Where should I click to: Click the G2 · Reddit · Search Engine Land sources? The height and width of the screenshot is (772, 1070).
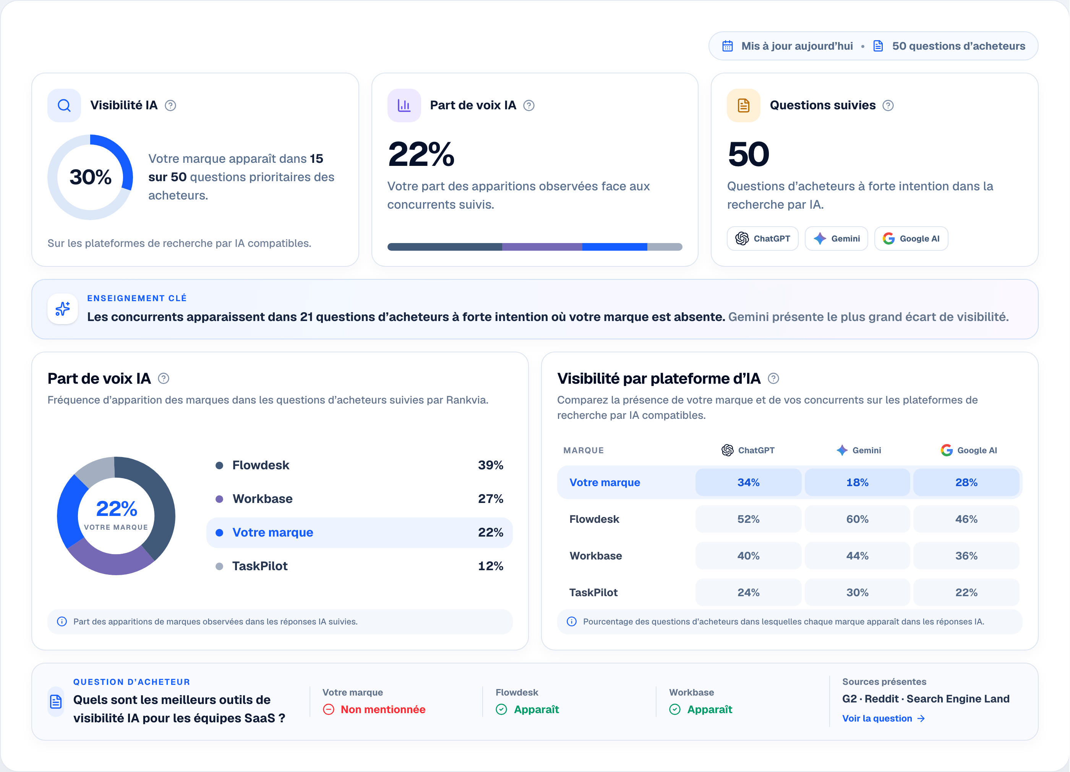926,699
